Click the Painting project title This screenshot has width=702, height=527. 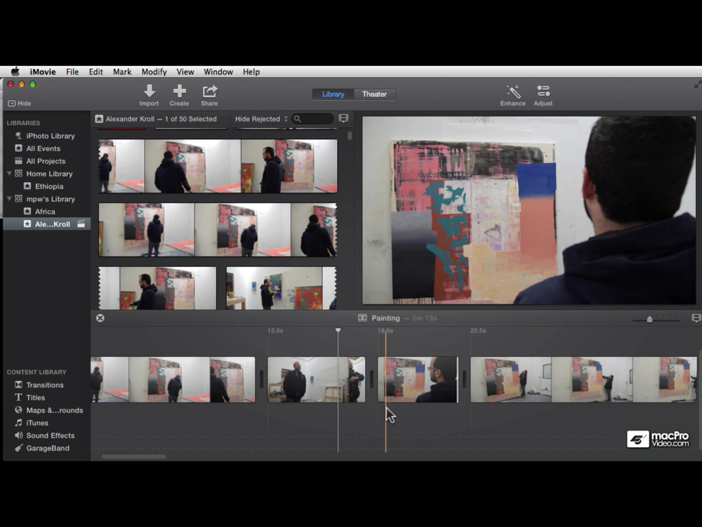click(385, 318)
